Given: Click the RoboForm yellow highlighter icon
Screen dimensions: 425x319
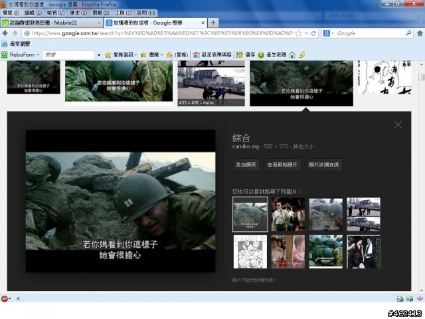Looking at the screenshot, I should (302, 54).
